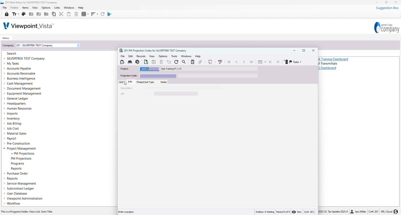
Task: Open the Dashboard link below Transmittals
Action: (x=327, y=68)
